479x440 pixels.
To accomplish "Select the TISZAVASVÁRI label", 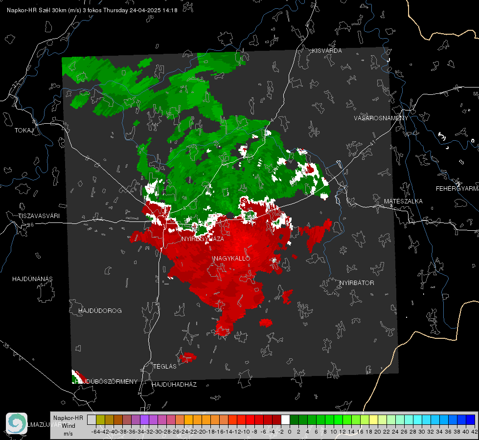I will (x=39, y=216).
